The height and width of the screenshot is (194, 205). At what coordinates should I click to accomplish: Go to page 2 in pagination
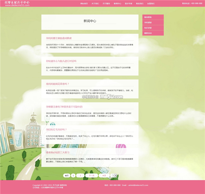[x=80, y=176]
